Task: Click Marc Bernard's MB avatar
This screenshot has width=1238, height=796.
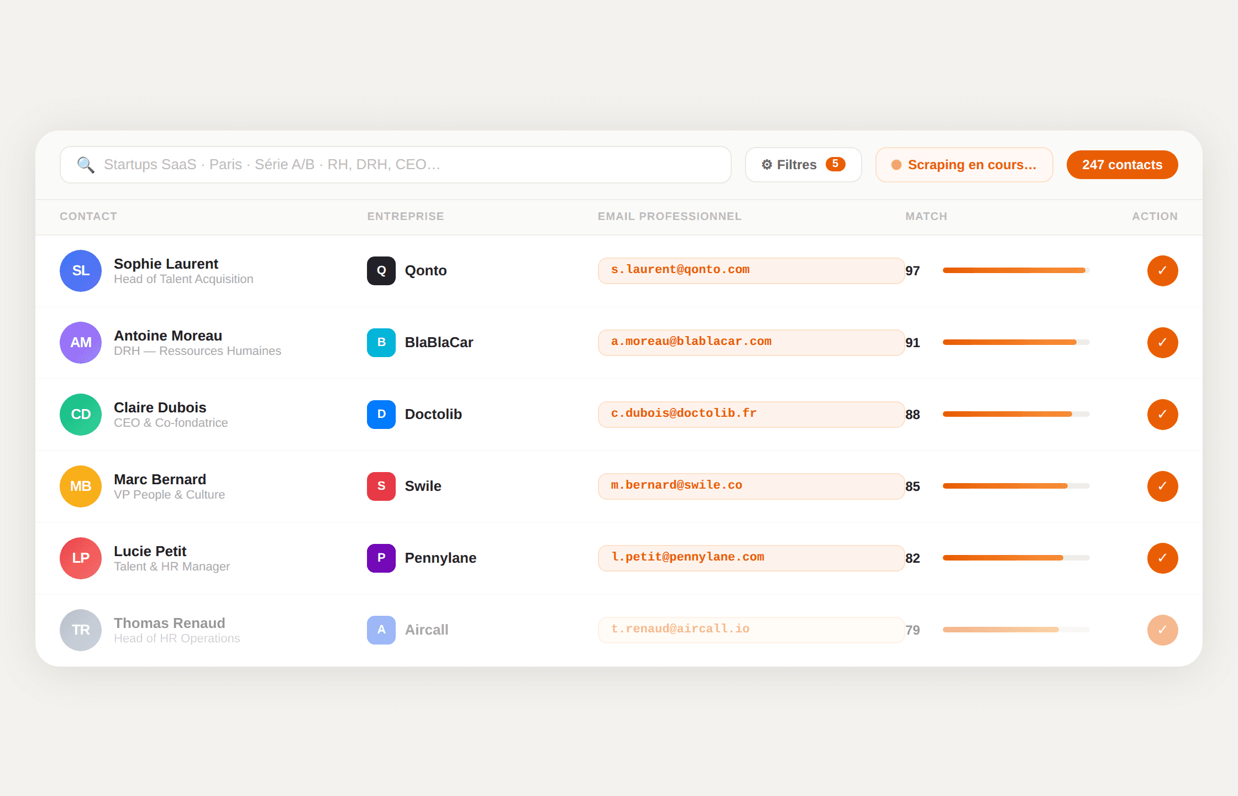Action: pyautogui.click(x=81, y=486)
